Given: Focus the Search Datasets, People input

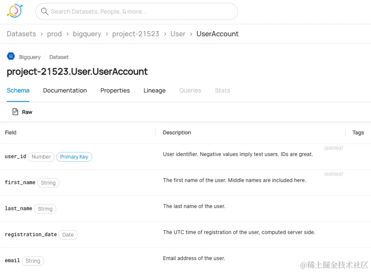Looking at the screenshot, I should pyautogui.click(x=136, y=12).
